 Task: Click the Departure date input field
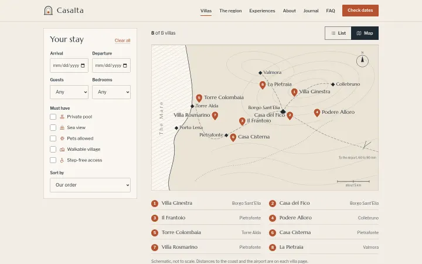click(x=111, y=66)
